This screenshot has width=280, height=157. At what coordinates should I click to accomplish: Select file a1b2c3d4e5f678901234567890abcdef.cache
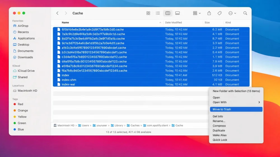(151, 48)
